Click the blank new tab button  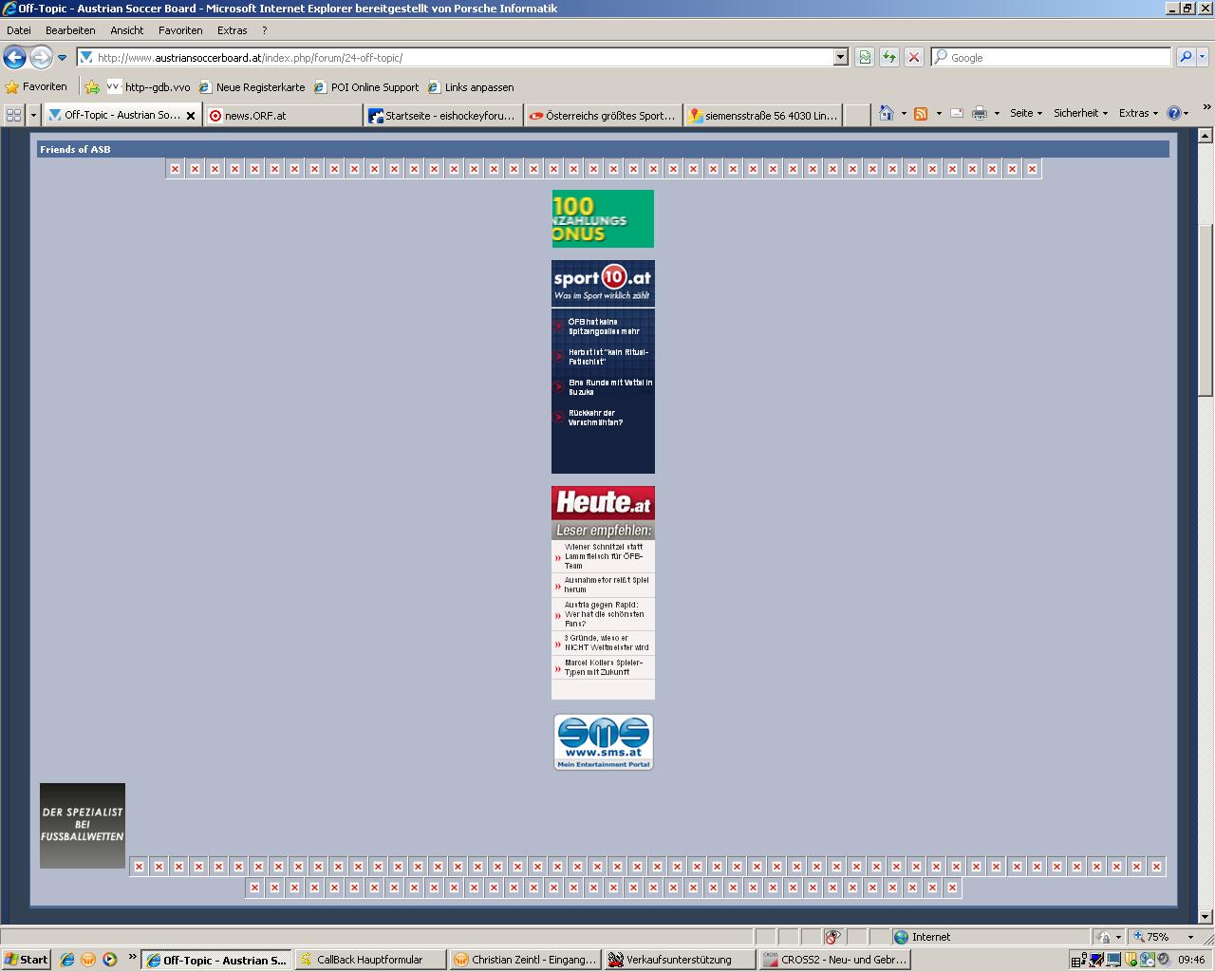point(857,115)
